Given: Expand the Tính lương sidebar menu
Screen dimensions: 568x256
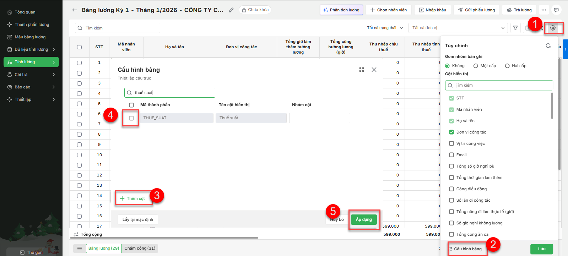Looking at the screenshot, I should click(x=31, y=62).
